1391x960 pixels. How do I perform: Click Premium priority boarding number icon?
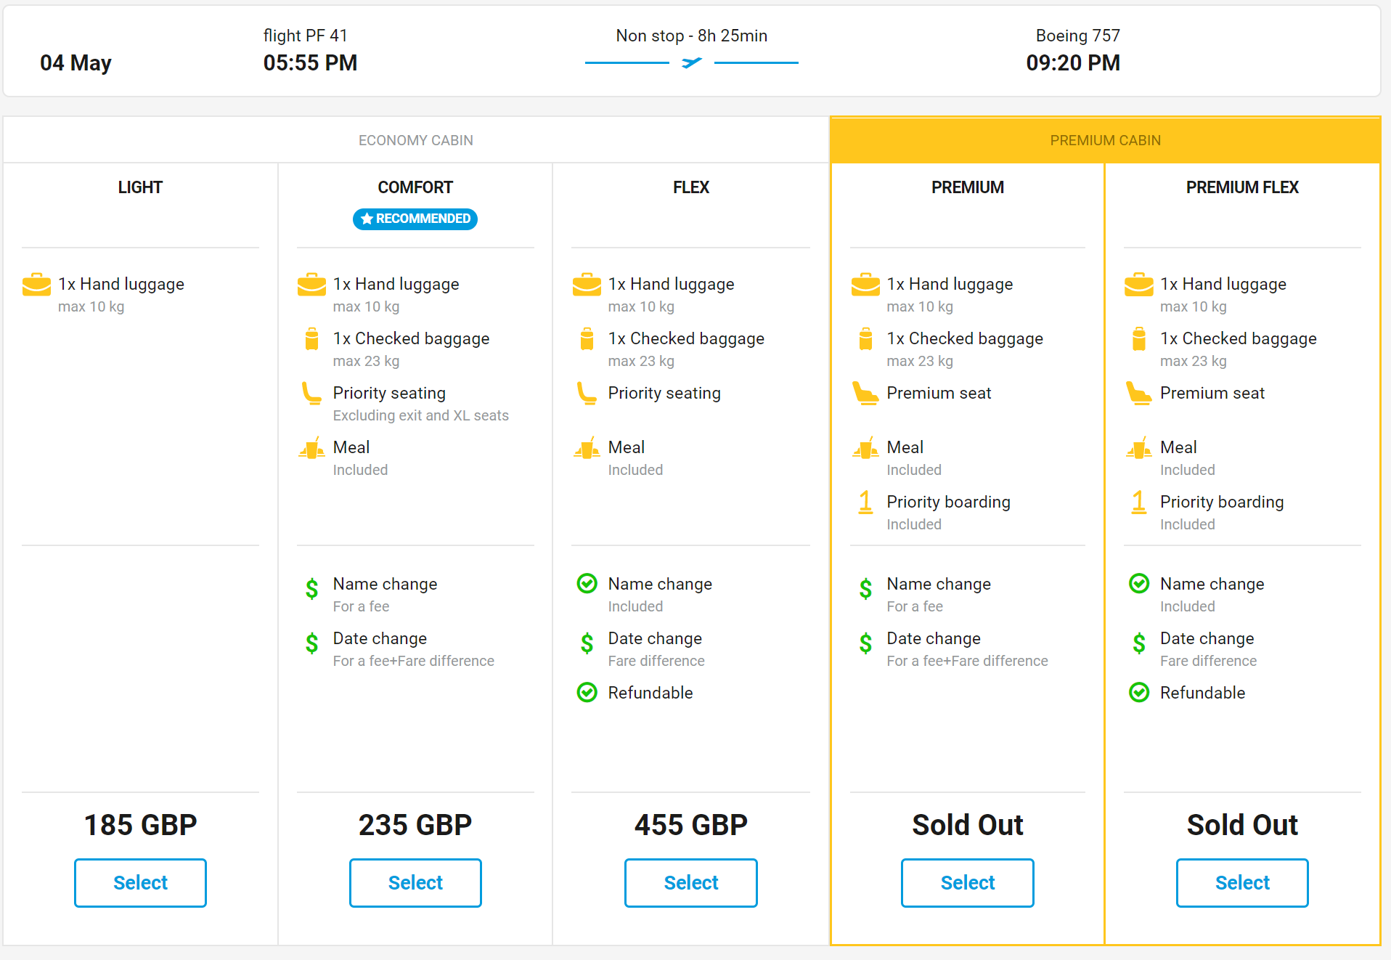click(x=865, y=503)
